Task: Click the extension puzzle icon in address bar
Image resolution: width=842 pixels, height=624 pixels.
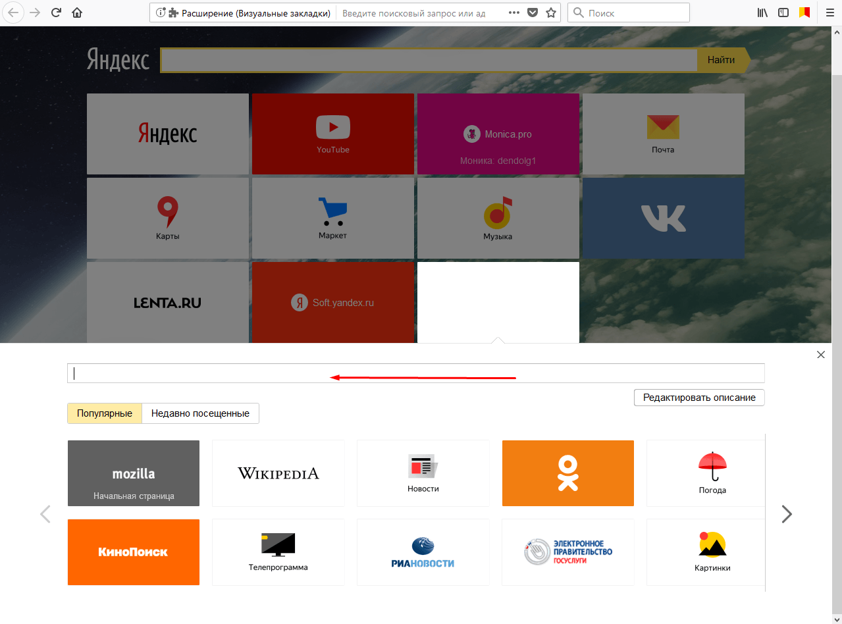Action: pyautogui.click(x=173, y=13)
